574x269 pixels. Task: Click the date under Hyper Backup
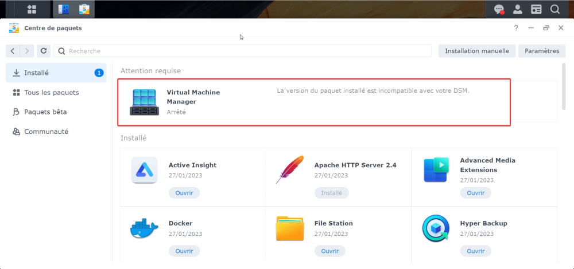476,234
